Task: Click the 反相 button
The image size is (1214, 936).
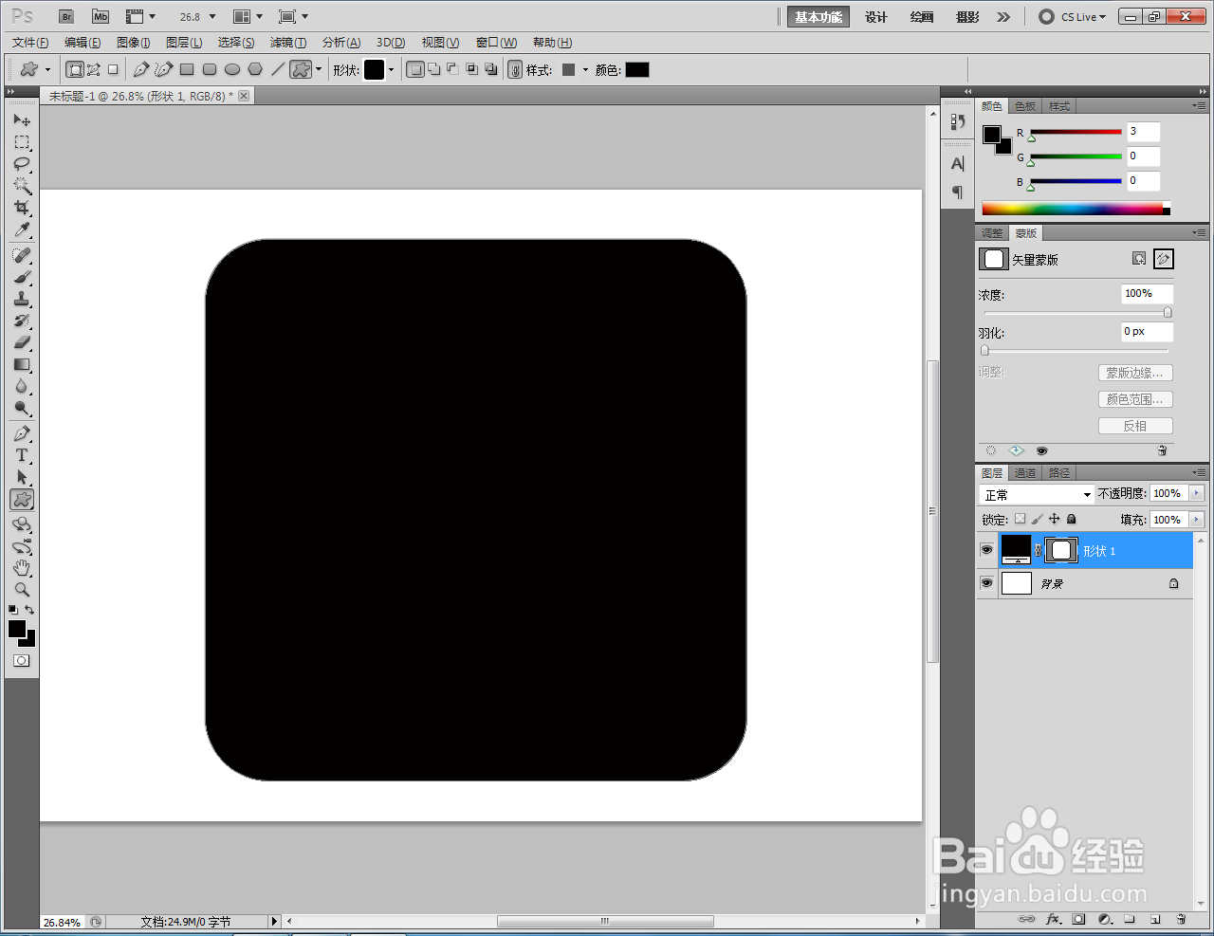Action: [x=1135, y=426]
